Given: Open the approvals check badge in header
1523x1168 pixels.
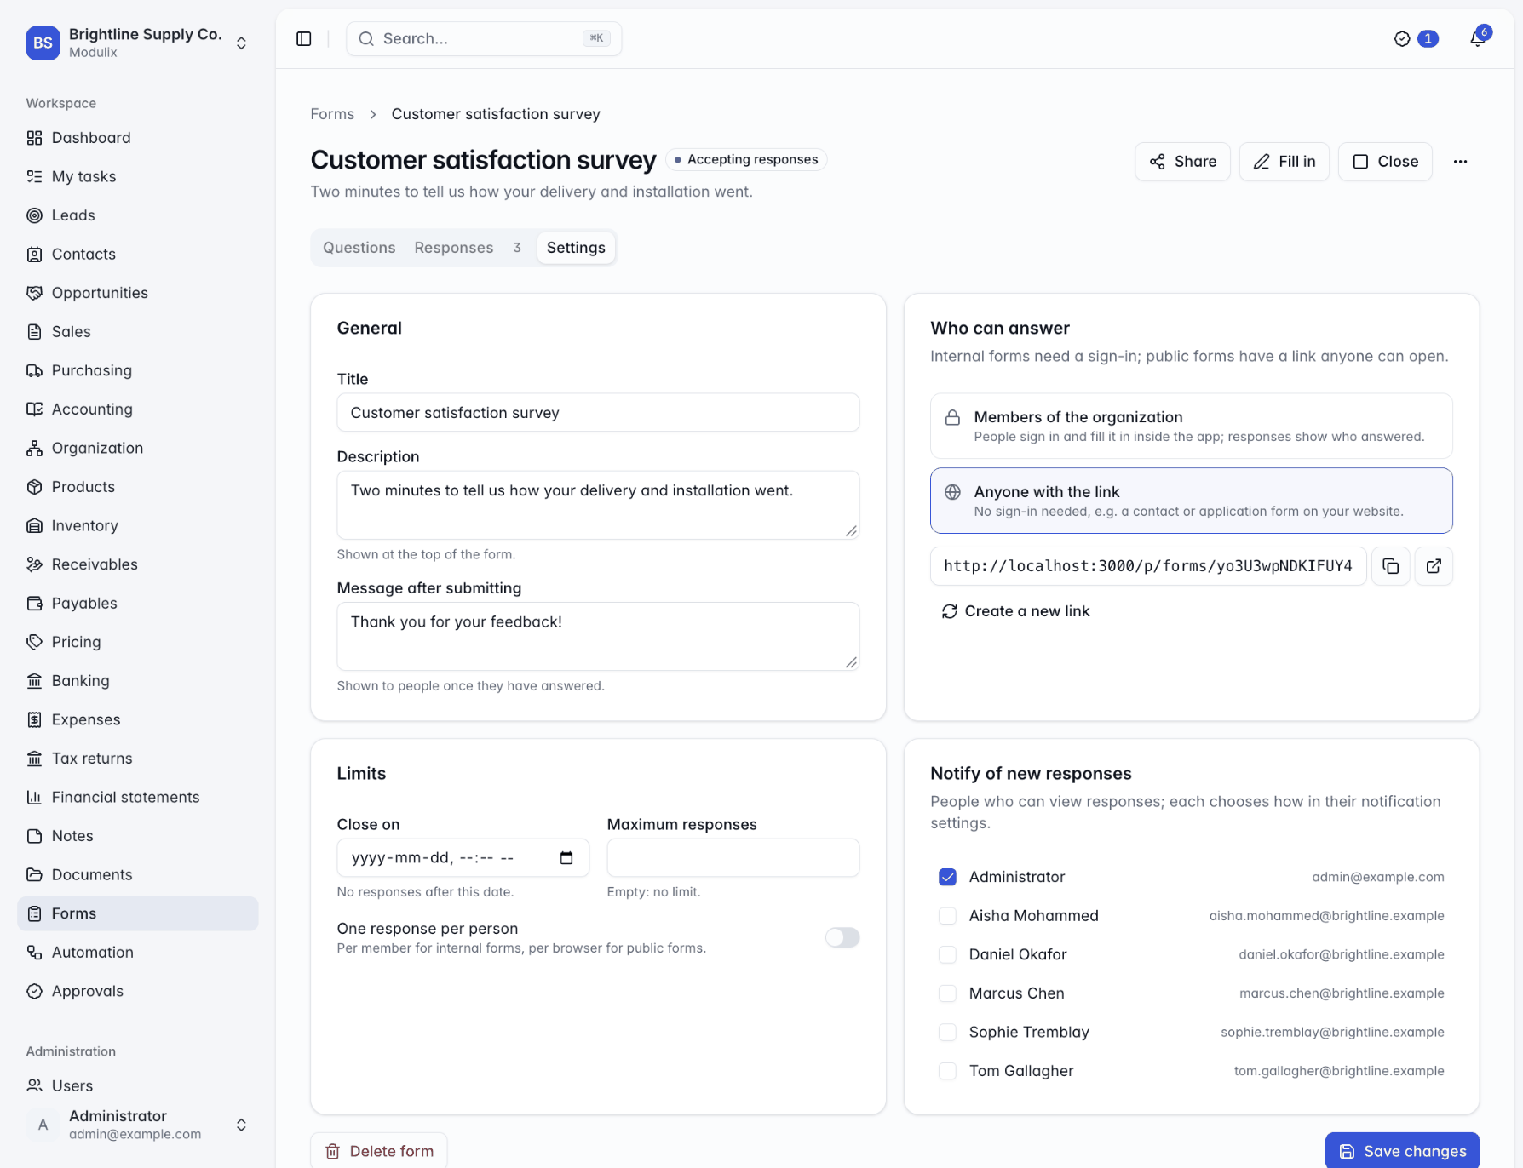Looking at the screenshot, I should (x=1416, y=39).
